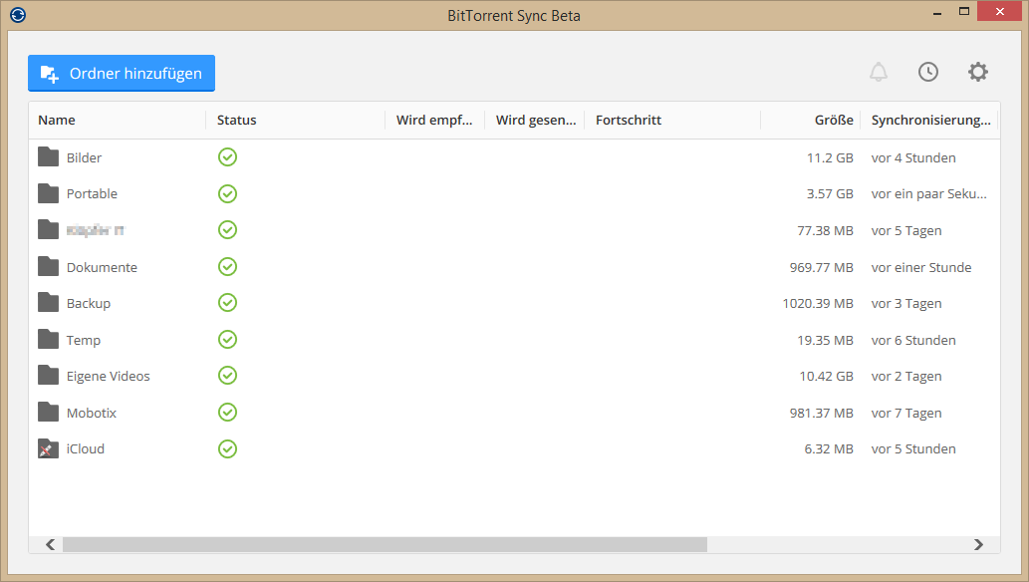
Task: Open the notifications bell icon
Action: pyautogui.click(x=879, y=72)
